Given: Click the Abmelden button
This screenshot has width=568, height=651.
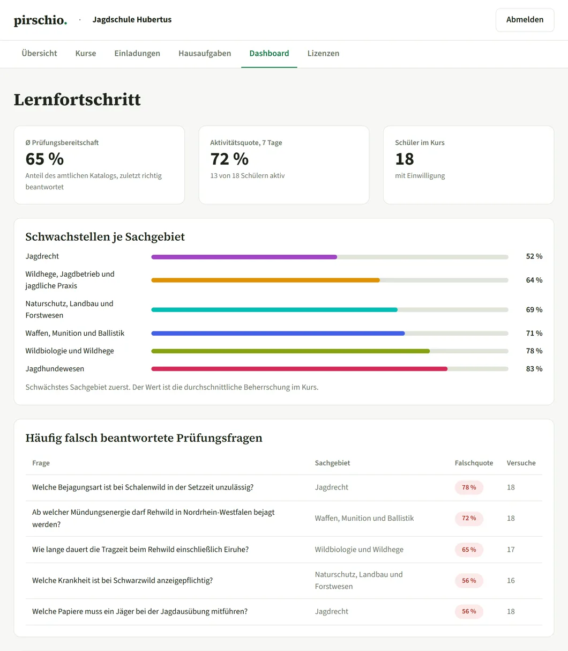Looking at the screenshot, I should click(525, 20).
